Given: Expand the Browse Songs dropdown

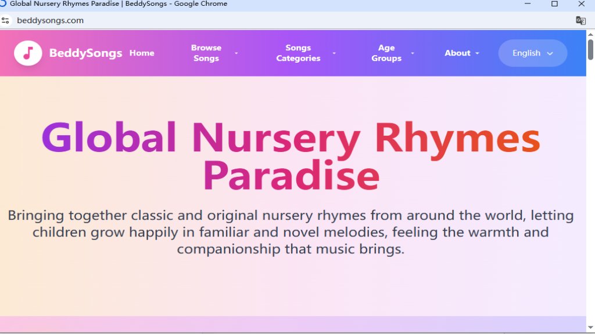Looking at the screenshot, I should point(236,53).
